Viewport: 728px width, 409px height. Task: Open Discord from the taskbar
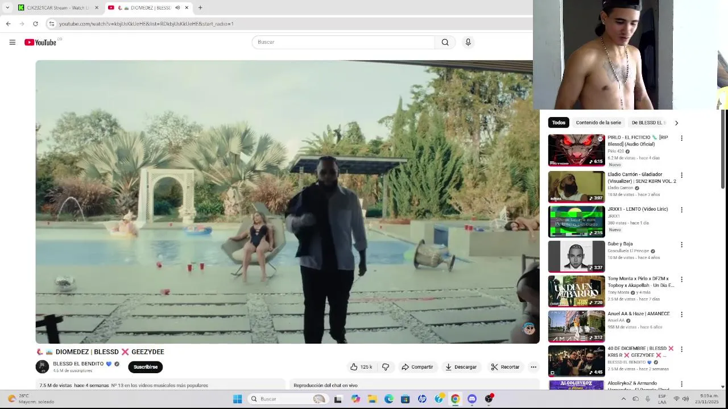point(471,399)
